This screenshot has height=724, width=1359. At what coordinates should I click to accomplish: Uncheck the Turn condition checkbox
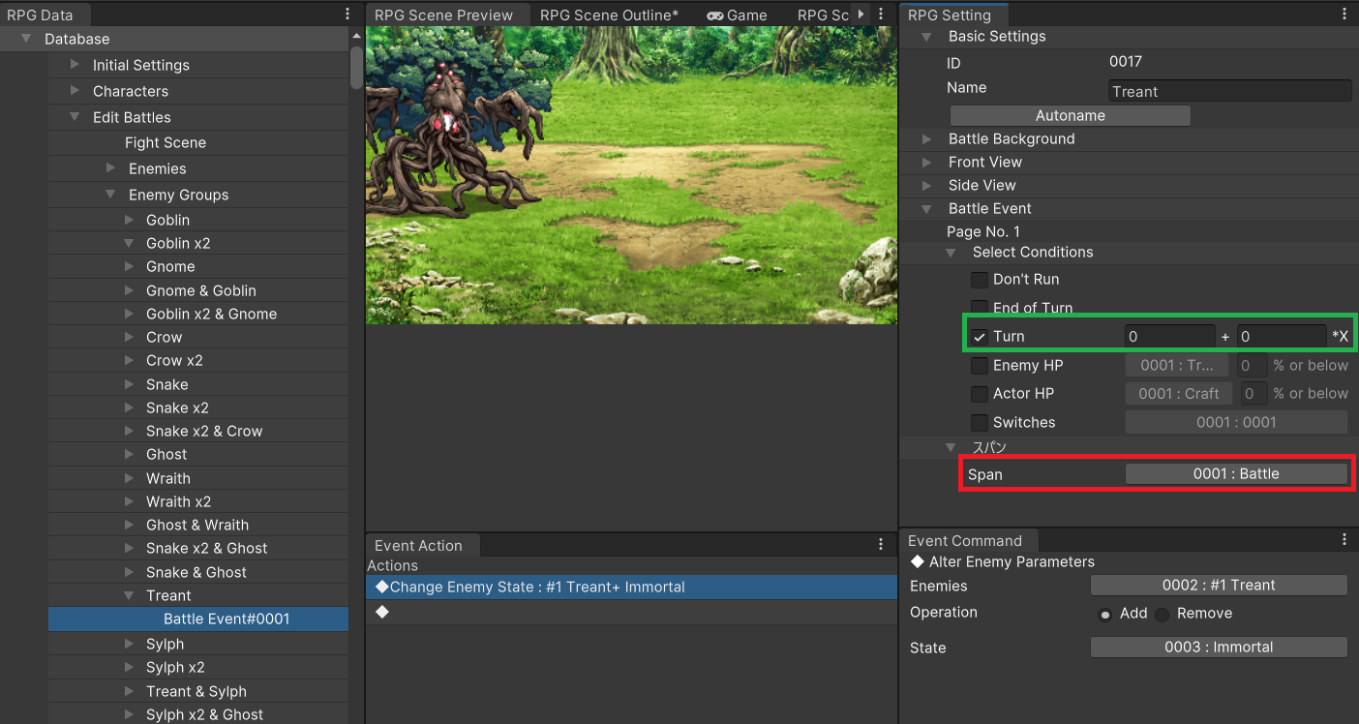coord(980,337)
